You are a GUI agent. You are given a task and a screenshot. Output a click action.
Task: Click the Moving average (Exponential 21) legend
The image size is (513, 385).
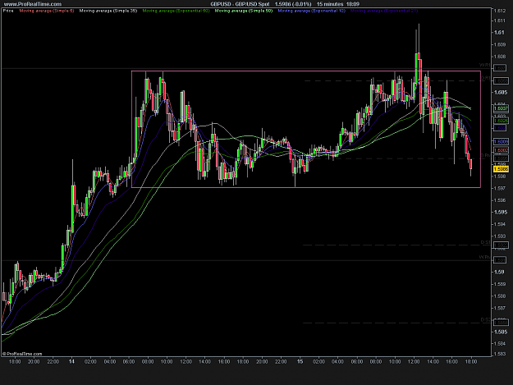click(x=384, y=11)
